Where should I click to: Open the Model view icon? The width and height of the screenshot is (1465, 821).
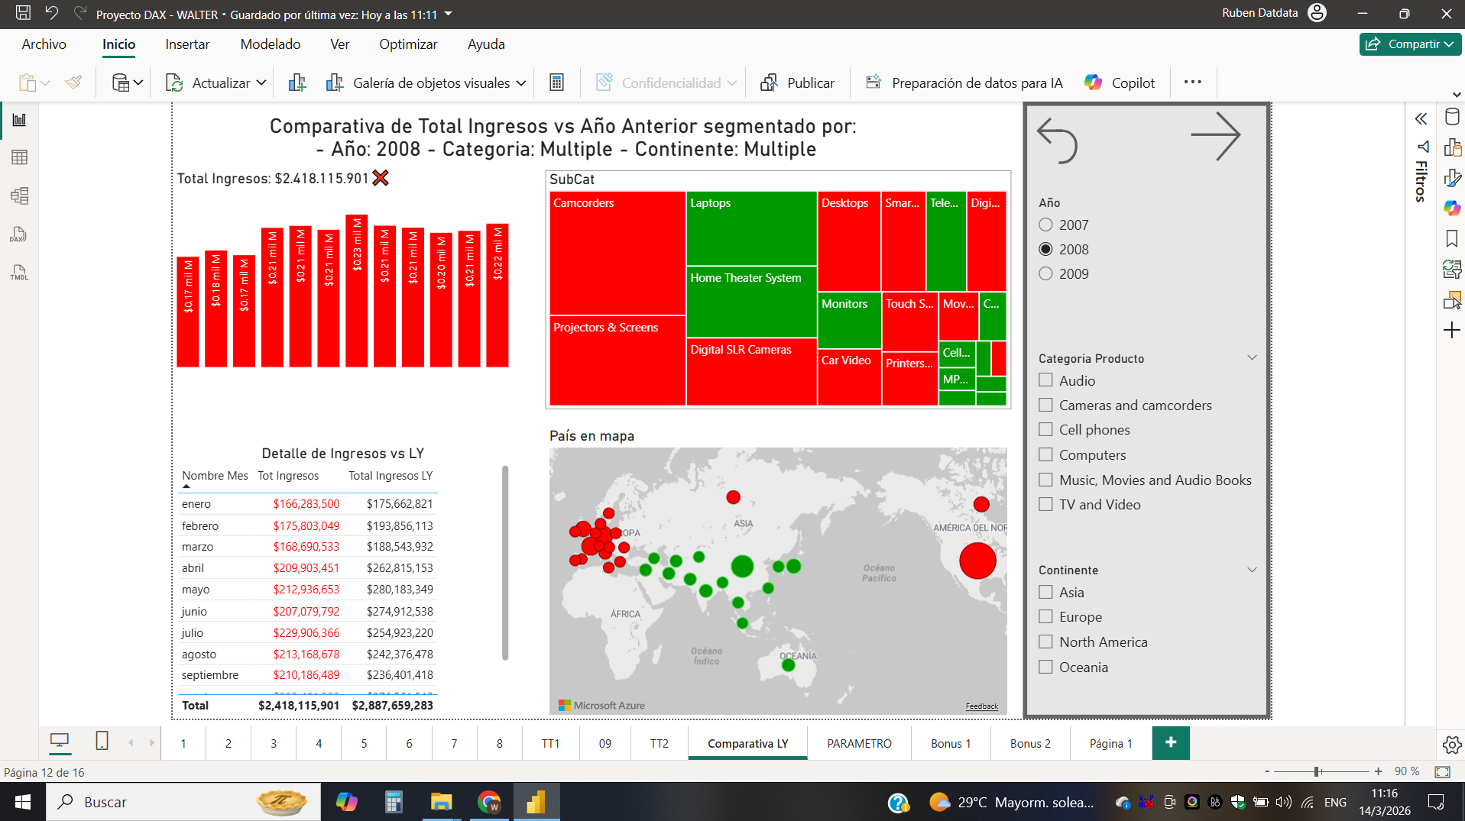[x=19, y=196]
